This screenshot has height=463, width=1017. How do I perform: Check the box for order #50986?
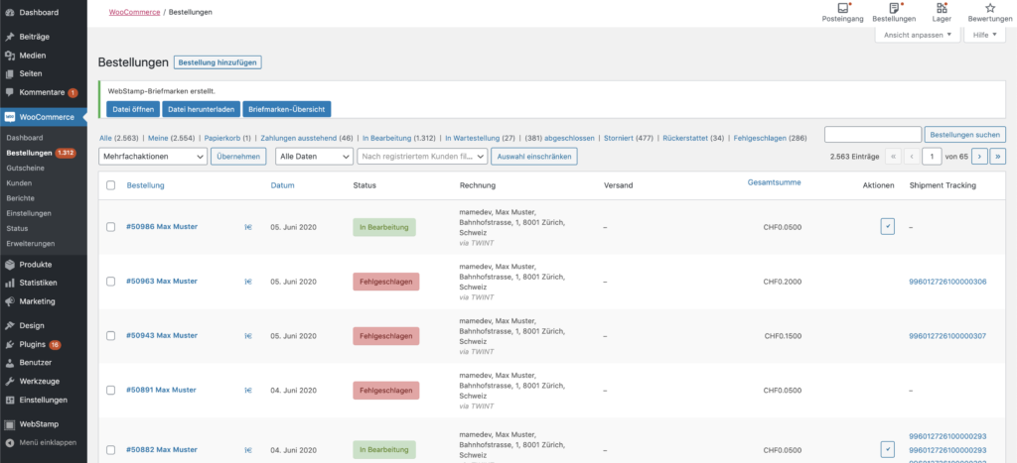tap(111, 227)
